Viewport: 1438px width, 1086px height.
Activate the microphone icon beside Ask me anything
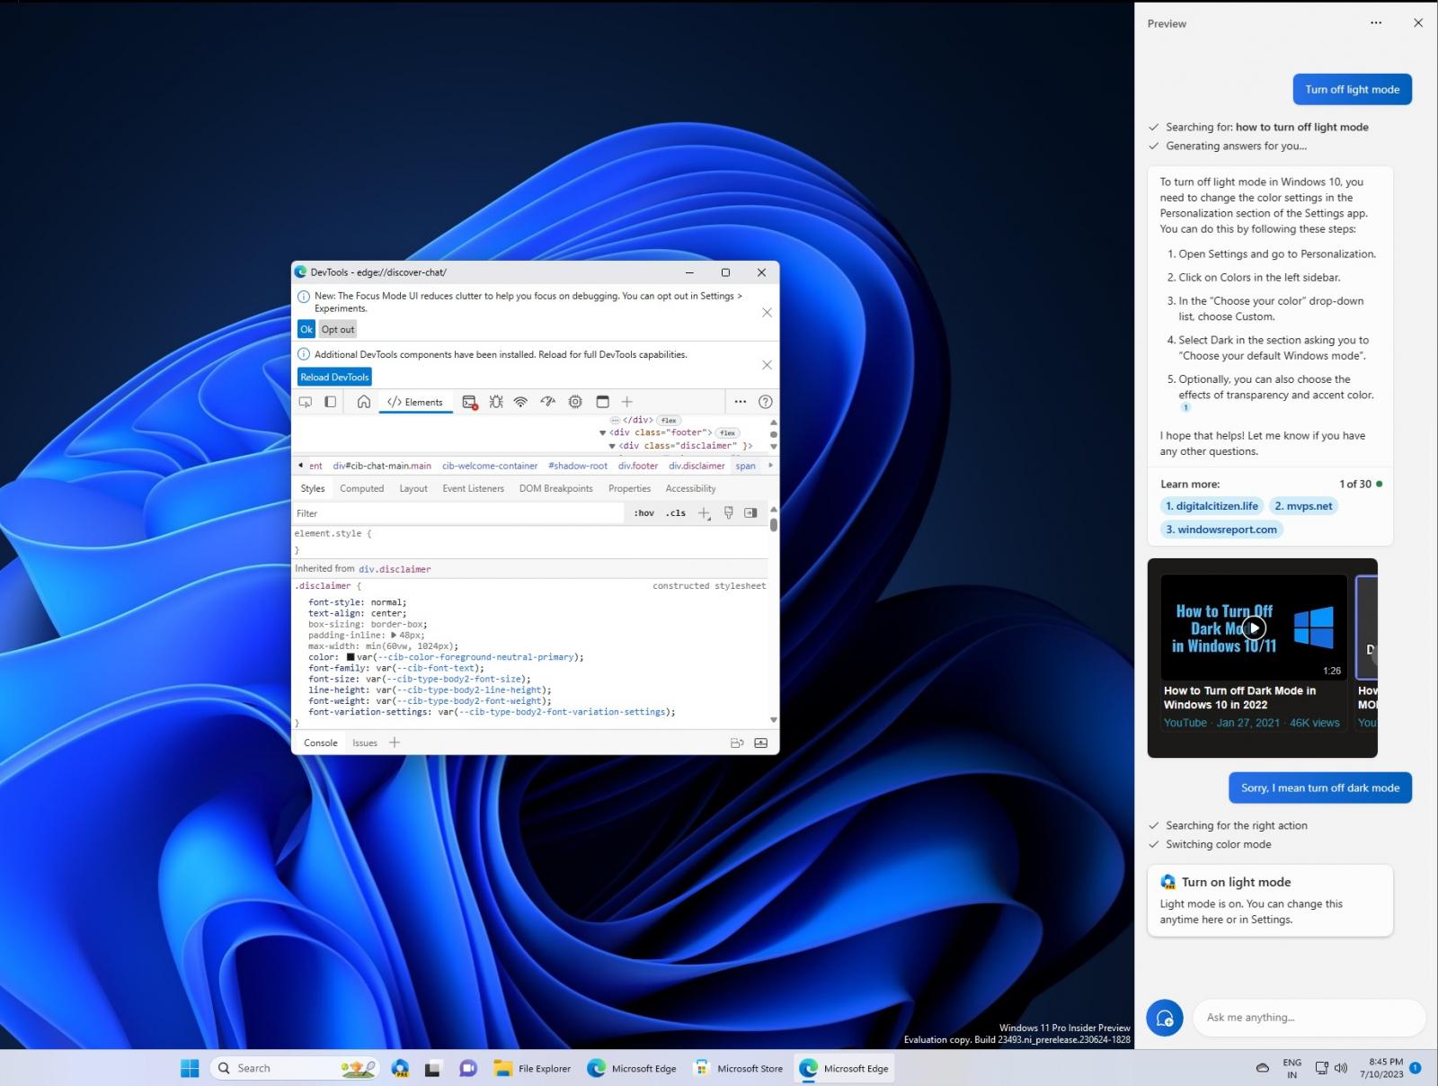pos(1166,1017)
